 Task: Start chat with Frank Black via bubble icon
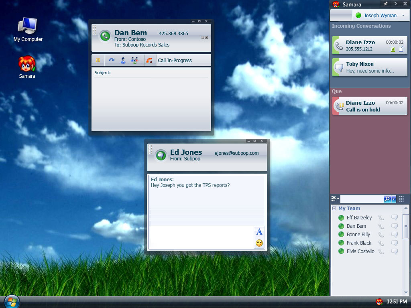click(395, 243)
